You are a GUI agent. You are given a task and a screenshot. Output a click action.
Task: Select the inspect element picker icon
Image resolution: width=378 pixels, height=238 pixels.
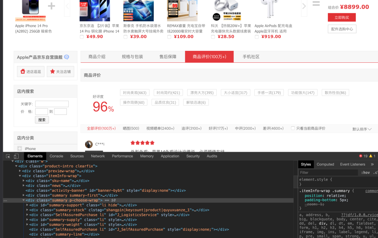click(x=8, y=156)
